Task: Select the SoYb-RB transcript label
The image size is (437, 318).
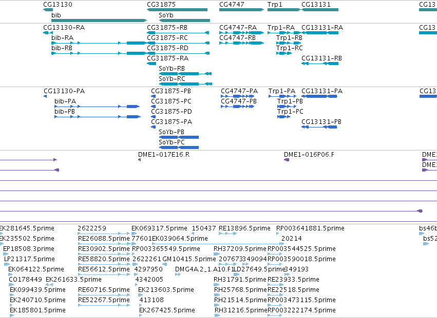Action: [x=172, y=69]
